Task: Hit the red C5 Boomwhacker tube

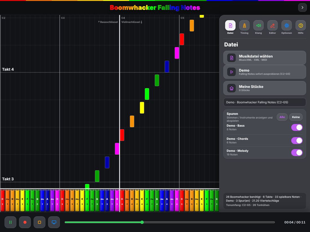Action: click(182, 200)
